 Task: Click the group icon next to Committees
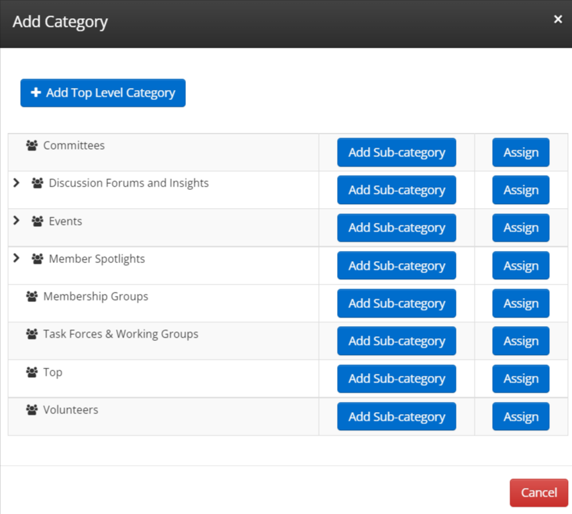click(32, 146)
